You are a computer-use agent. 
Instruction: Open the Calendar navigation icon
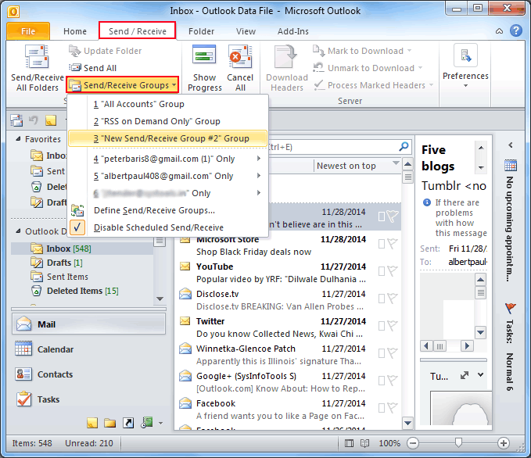pos(23,349)
